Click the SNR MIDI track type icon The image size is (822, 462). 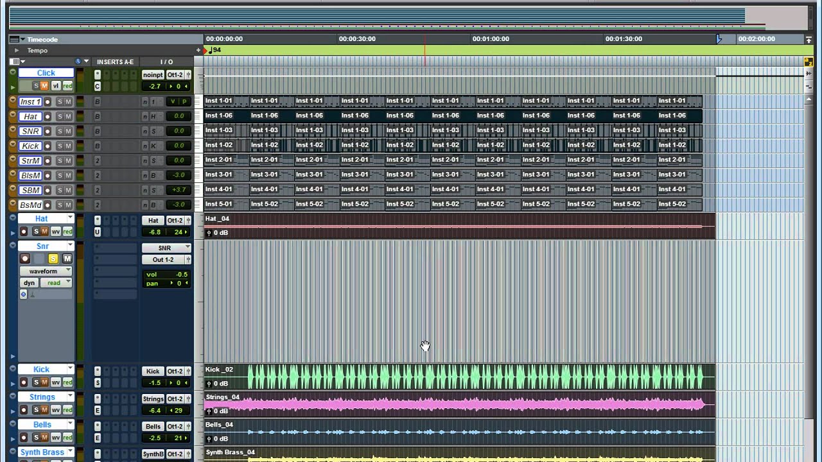(x=13, y=131)
